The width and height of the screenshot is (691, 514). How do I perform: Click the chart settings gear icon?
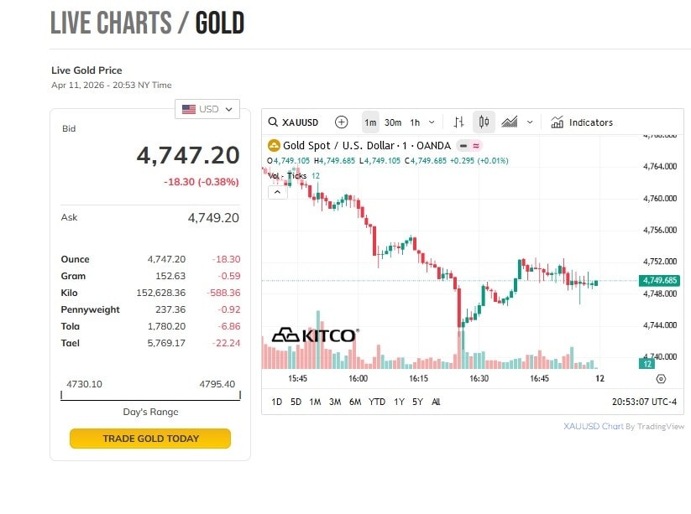click(x=661, y=379)
